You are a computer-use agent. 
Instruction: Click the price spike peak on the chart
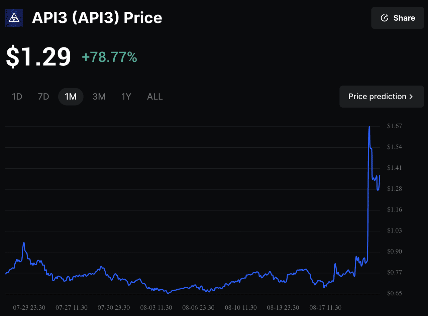369,127
